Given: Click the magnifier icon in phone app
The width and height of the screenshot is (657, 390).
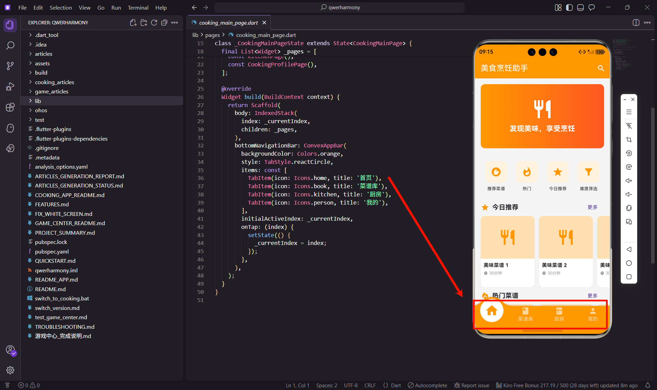Looking at the screenshot, I should (x=601, y=68).
